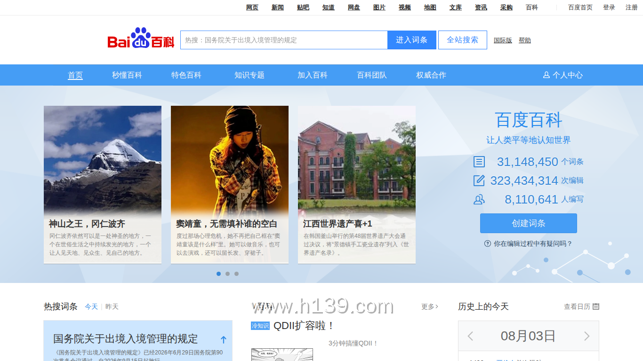This screenshot has height=361, width=643.
Task: Click the 进入词条 button
Action: coord(412,40)
